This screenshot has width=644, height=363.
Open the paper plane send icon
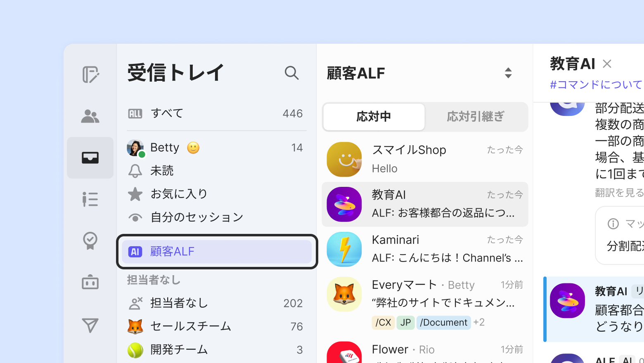pos(90,325)
